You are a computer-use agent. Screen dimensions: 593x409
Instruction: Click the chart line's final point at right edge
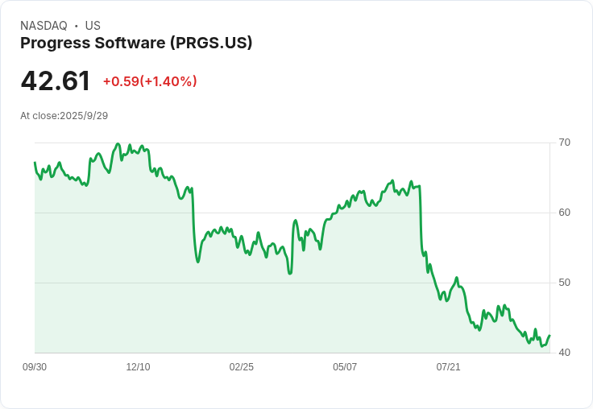(x=549, y=335)
